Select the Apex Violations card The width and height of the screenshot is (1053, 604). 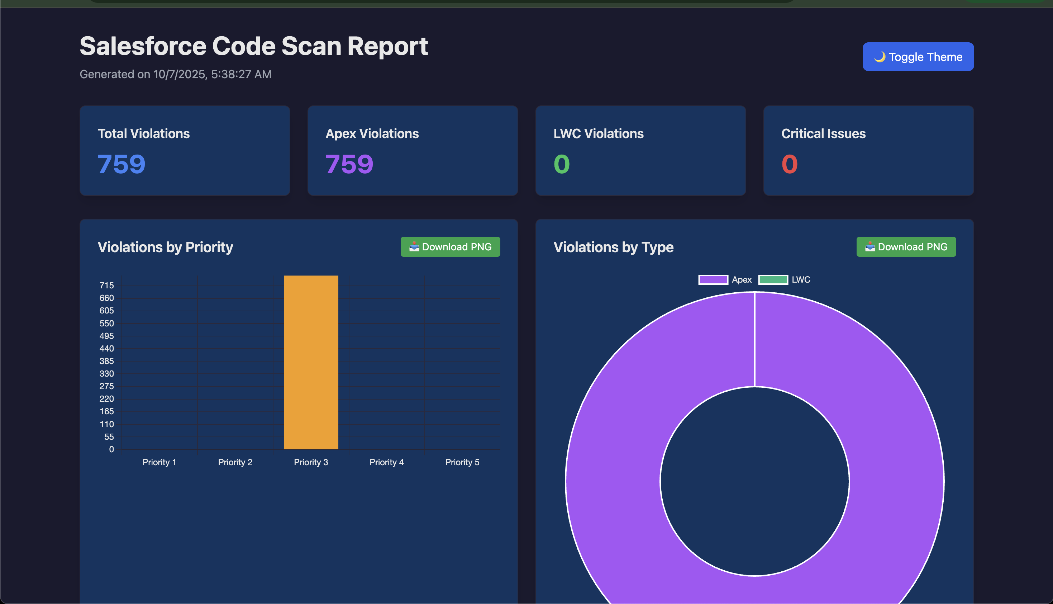click(413, 151)
